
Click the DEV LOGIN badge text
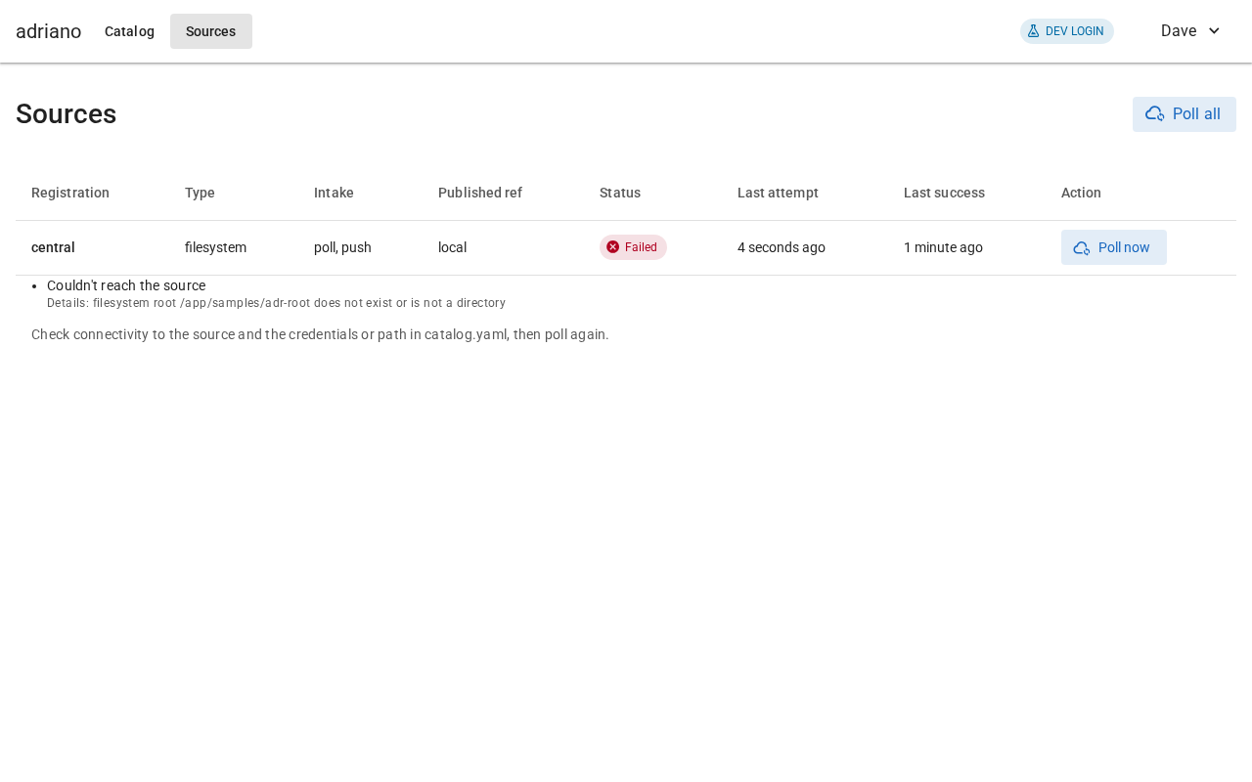[1074, 31]
